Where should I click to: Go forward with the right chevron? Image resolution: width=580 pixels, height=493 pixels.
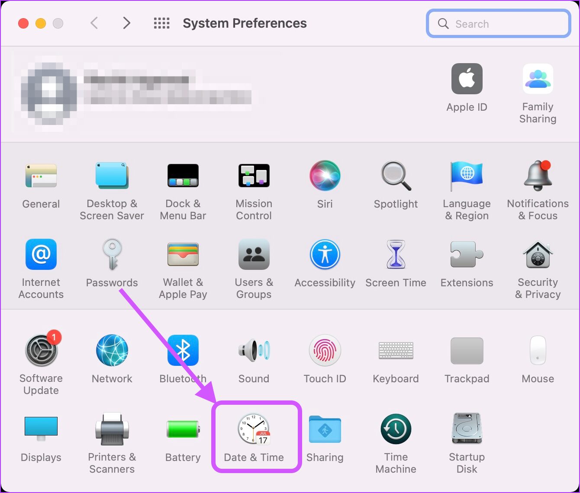[x=126, y=23]
